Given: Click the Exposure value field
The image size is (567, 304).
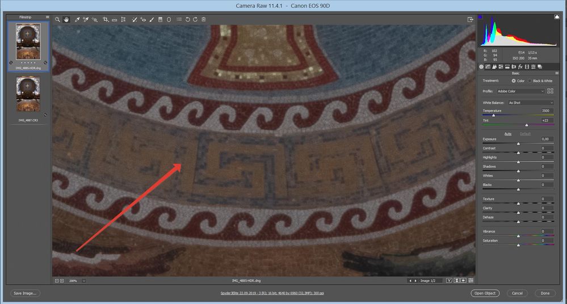Looking at the screenshot, I should [x=546, y=139].
